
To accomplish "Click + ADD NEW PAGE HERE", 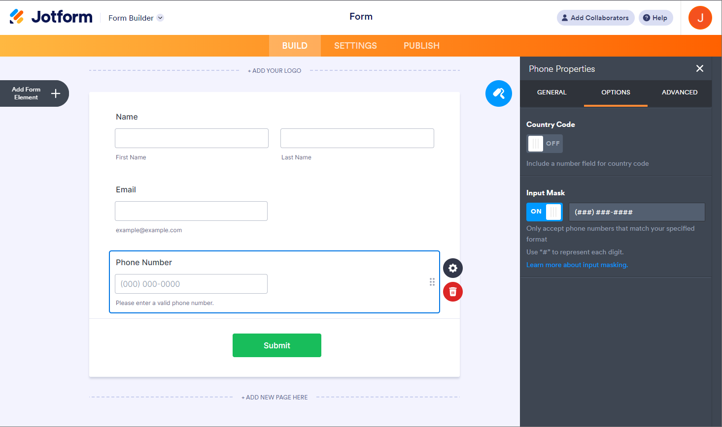I will click(x=275, y=397).
